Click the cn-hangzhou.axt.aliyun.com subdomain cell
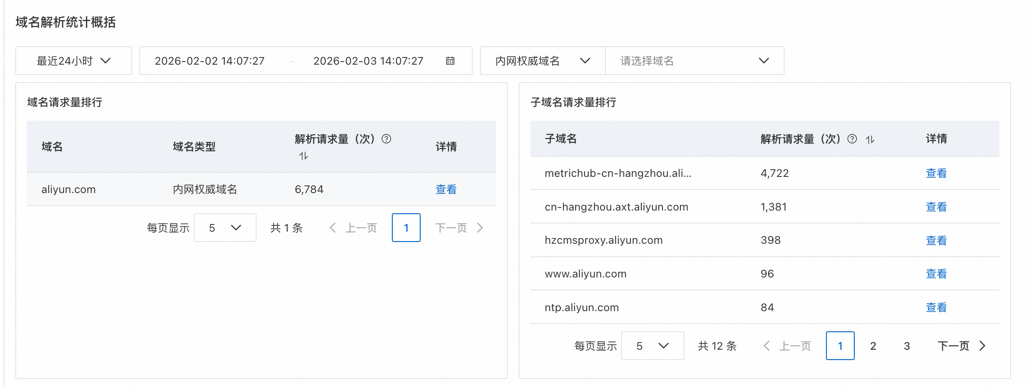The width and height of the screenshot is (1030, 387). pos(617,207)
